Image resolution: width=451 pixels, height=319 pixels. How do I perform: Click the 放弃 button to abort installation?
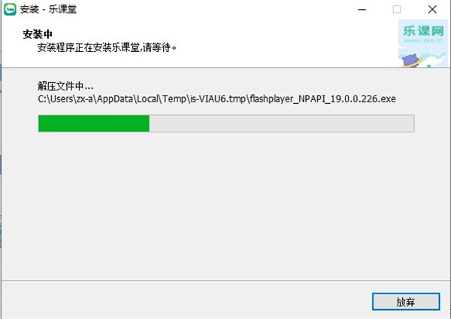click(x=406, y=302)
